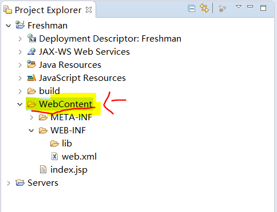Click the build folder icon

click(31, 91)
